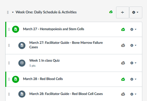
Task: Publish the Bone Marrow Failure Cases guide
Action: pos(123,45)
